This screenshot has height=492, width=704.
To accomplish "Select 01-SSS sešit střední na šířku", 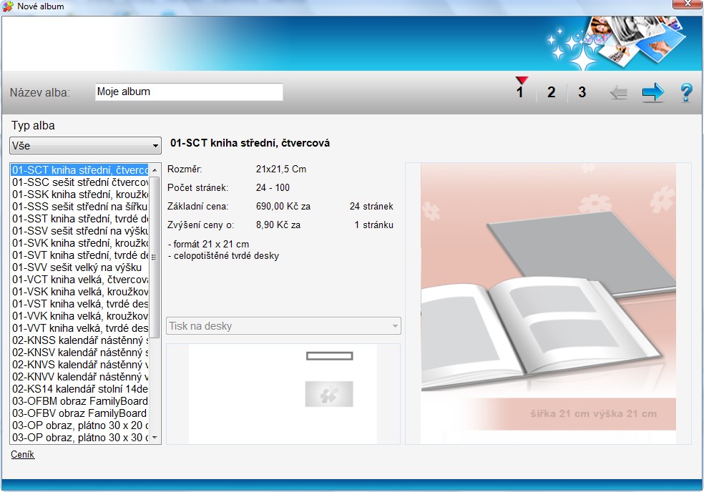I will (80, 207).
